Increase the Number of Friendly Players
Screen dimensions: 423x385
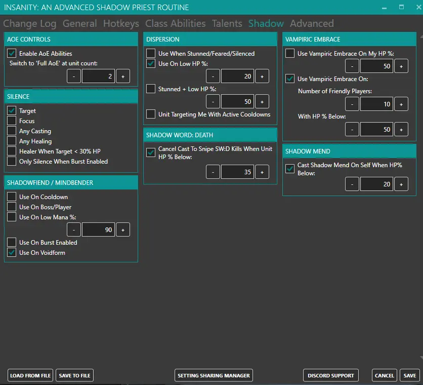[401, 104]
